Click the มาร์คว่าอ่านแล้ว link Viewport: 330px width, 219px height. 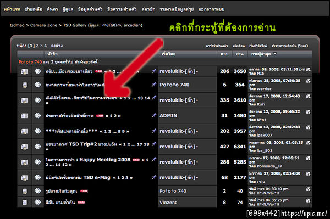(x=217, y=46)
